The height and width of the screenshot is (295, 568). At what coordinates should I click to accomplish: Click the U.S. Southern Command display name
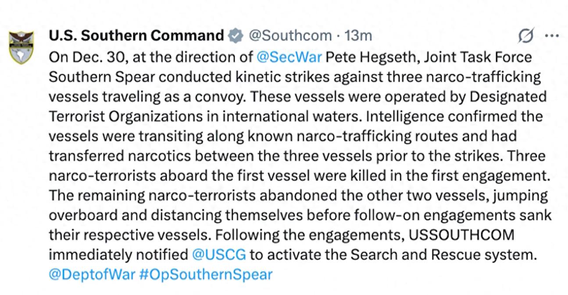136,36
